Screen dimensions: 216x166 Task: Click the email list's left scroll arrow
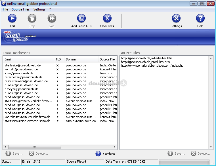5,147
